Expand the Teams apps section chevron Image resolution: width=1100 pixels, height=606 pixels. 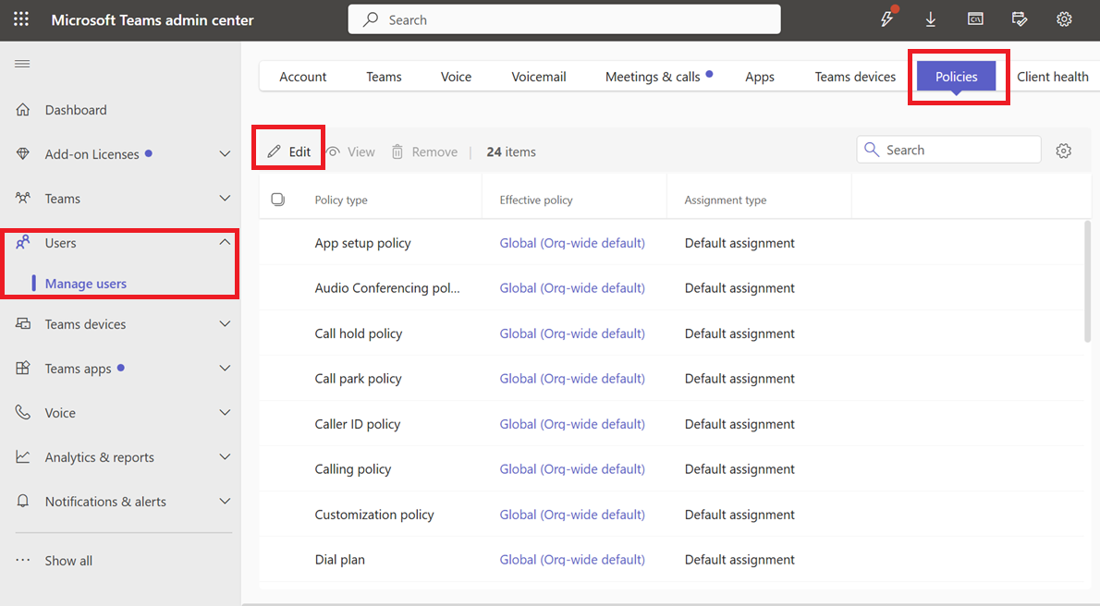tap(225, 368)
